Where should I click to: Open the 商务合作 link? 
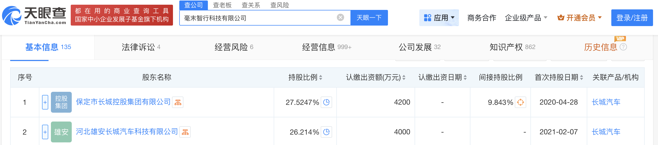[482, 18]
